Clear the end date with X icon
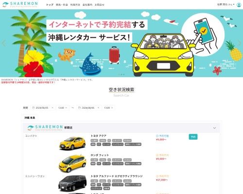The height and width of the screenshot is (194, 243). (98, 108)
